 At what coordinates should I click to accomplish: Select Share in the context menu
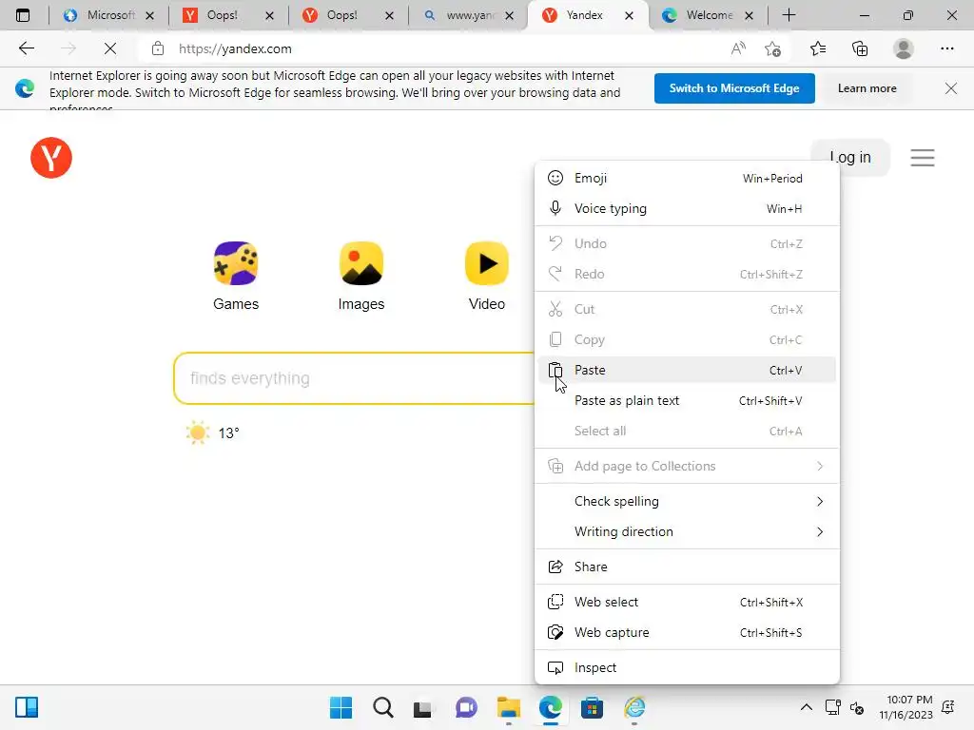pos(687,567)
